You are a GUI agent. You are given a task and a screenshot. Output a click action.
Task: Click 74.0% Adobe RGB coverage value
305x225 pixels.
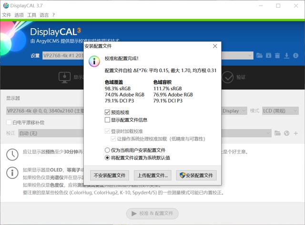click(x=124, y=95)
